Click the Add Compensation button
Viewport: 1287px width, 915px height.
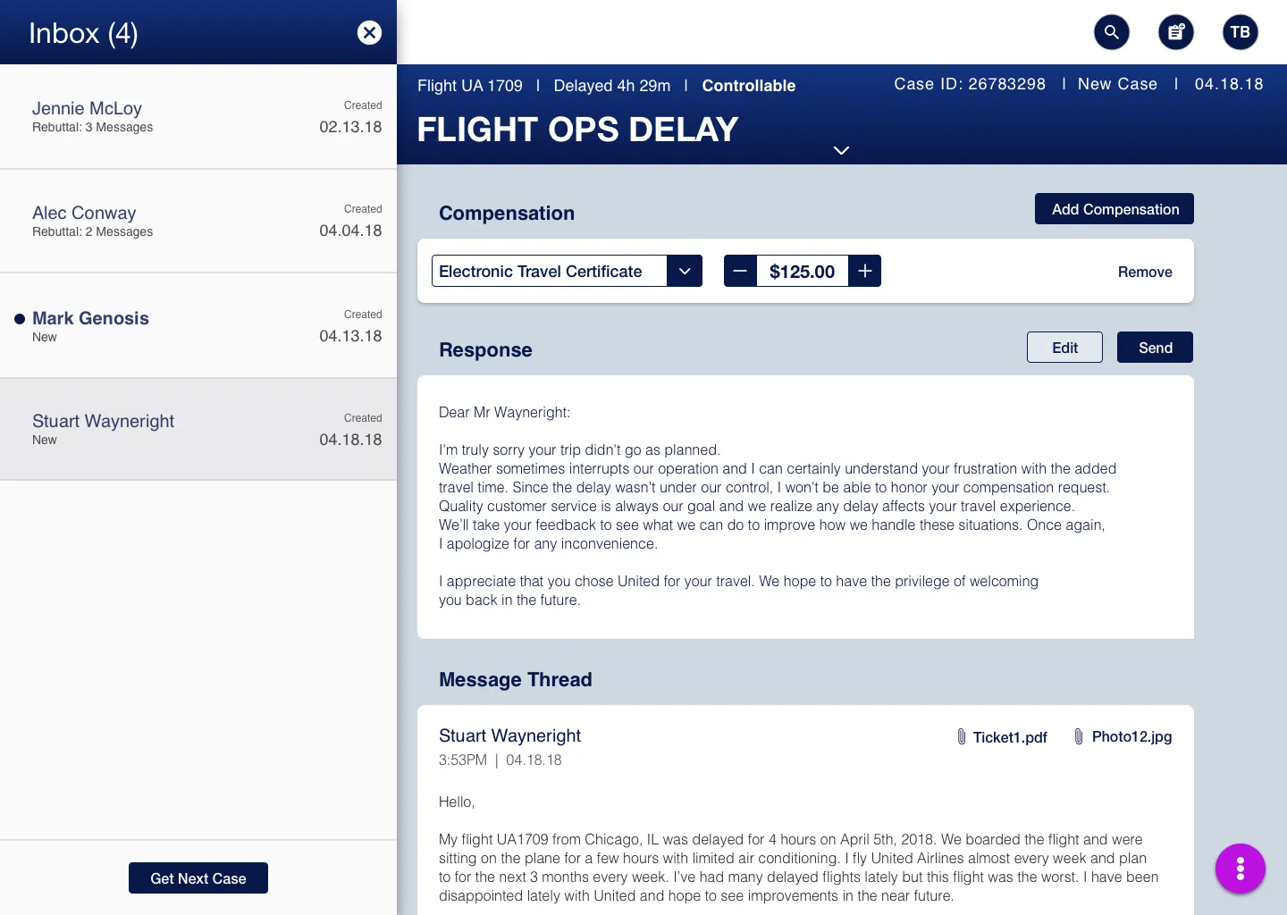[1114, 208]
